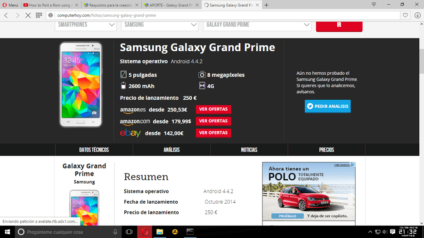
Task: Click the red IR button
Action: [x=339, y=26]
